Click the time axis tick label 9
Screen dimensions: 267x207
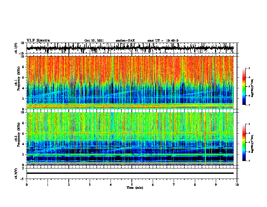pyautogui.click(x=216, y=185)
